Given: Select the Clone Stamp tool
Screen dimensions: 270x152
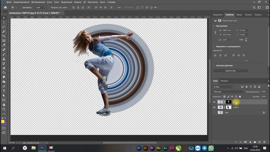Looking at the screenshot, I should pos(4,59).
